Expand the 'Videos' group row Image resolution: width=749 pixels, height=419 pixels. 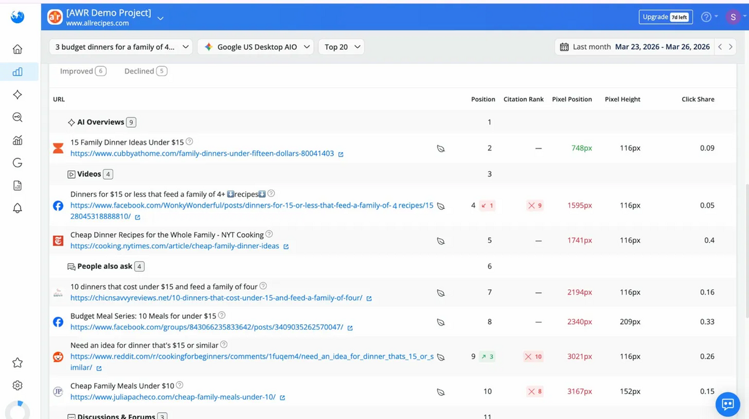tap(393, 174)
